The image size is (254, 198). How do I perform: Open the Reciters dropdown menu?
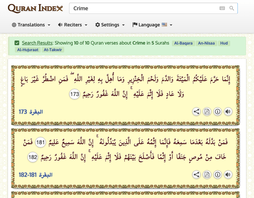73,25
